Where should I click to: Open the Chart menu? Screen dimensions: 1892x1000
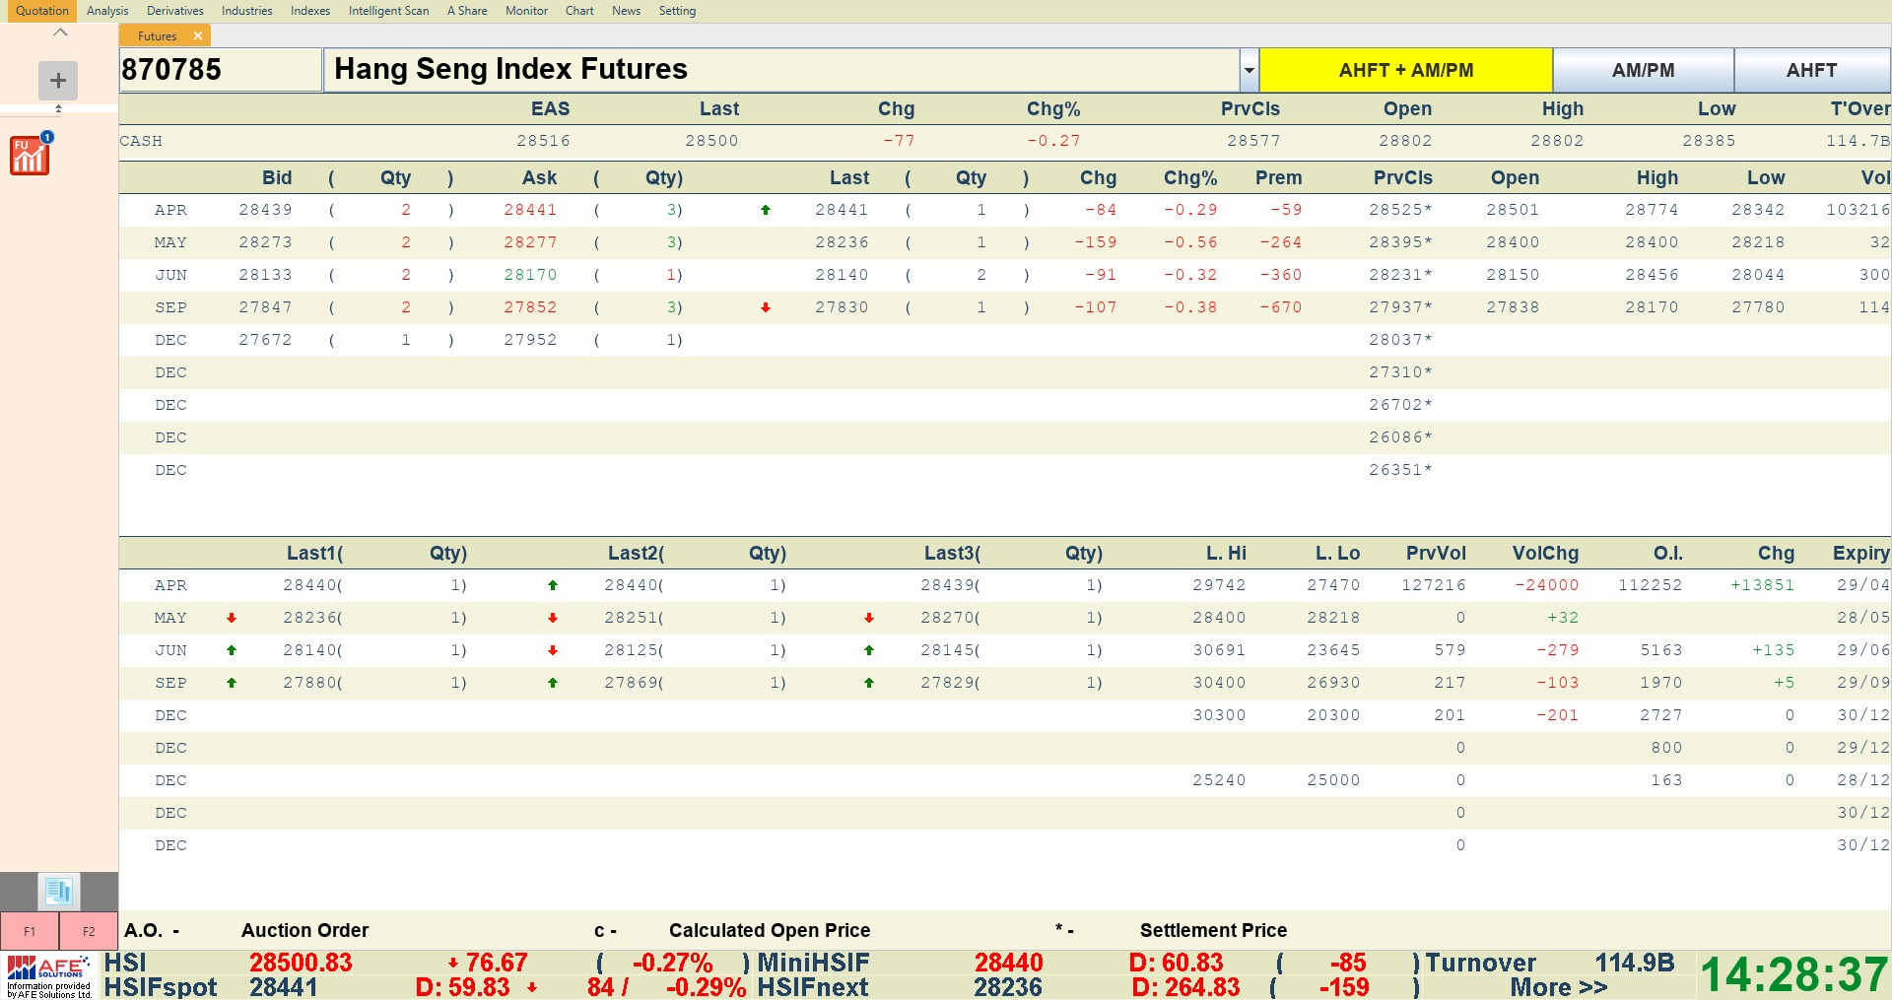579,11
